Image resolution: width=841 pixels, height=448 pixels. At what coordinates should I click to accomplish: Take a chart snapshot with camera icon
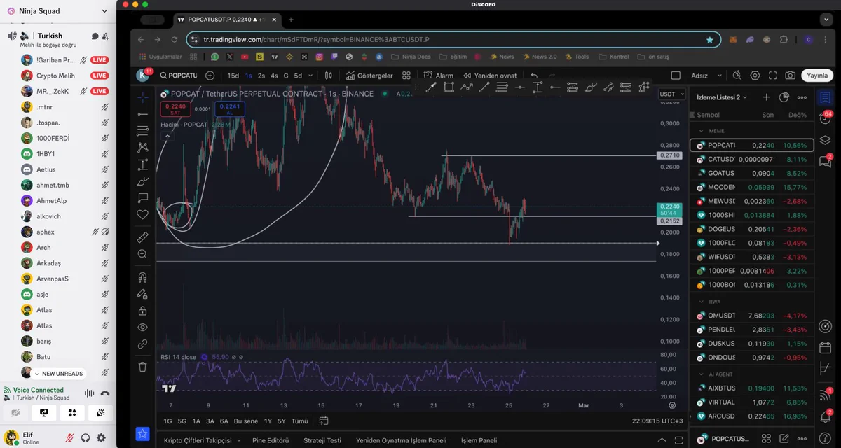(791, 76)
